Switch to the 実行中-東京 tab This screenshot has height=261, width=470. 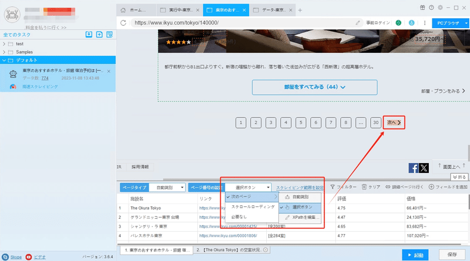(179, 10)
